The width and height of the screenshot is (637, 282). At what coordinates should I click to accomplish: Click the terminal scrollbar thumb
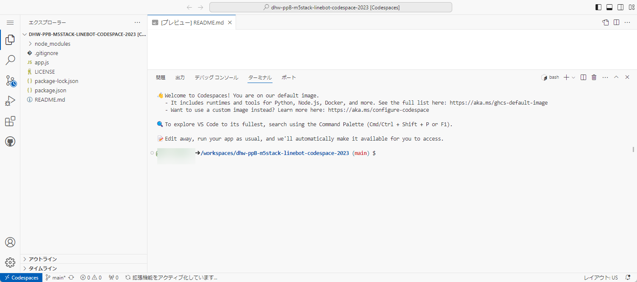pos(633,149)
